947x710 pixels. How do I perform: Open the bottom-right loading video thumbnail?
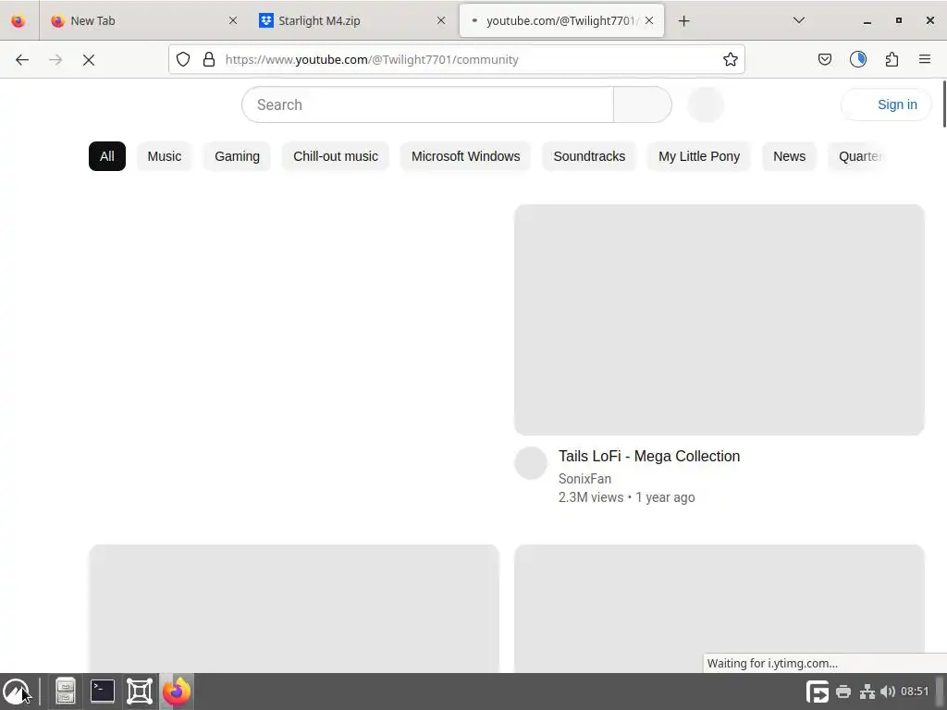719,608
